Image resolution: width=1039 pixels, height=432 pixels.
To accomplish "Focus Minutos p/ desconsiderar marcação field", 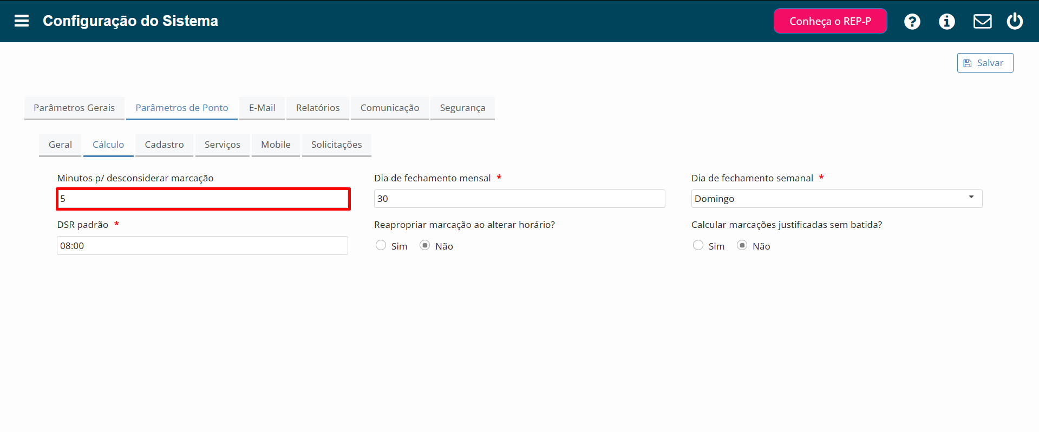I will (x=203, y=199).
